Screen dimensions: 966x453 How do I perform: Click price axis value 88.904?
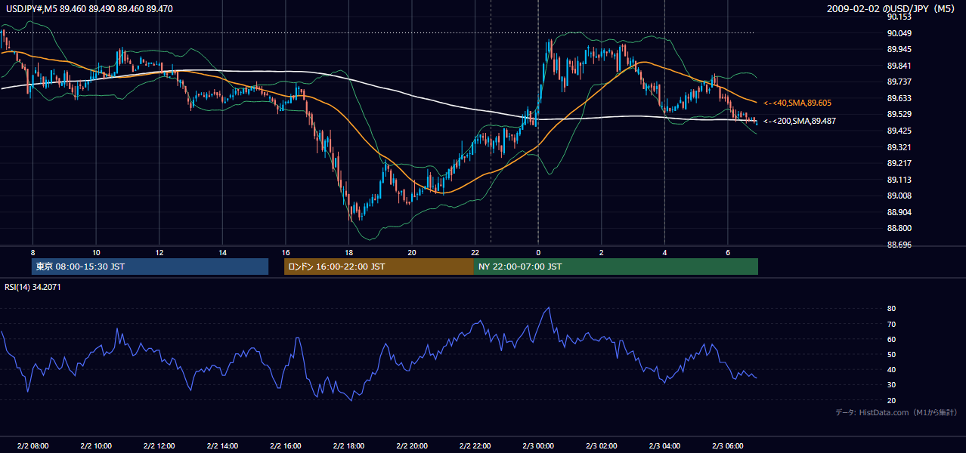(x=900, y=212)
